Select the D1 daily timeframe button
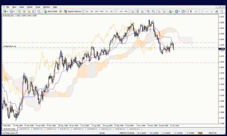The width and height of the screenshot is (227, 136). point(116,11)
